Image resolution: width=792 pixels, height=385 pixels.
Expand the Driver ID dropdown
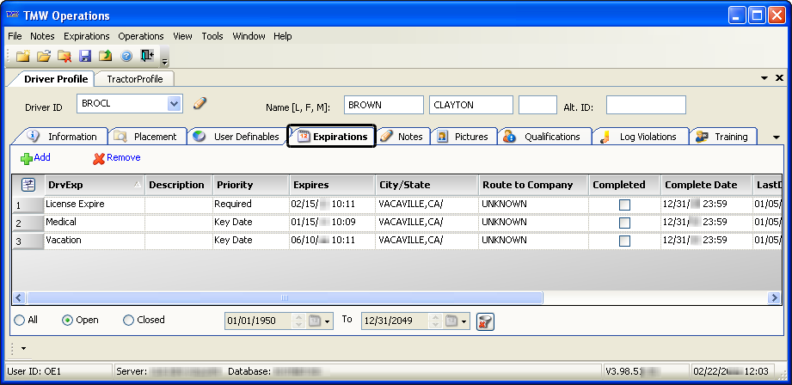point(174,104)
